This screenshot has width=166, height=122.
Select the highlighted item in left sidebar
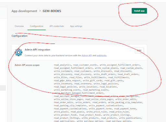3,88
